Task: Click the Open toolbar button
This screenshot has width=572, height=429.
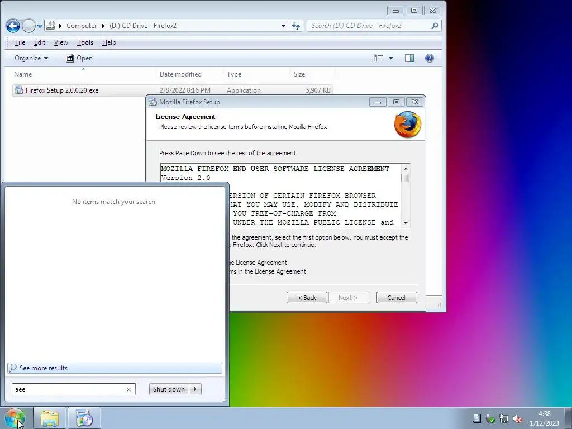Action: click(79, 58)
